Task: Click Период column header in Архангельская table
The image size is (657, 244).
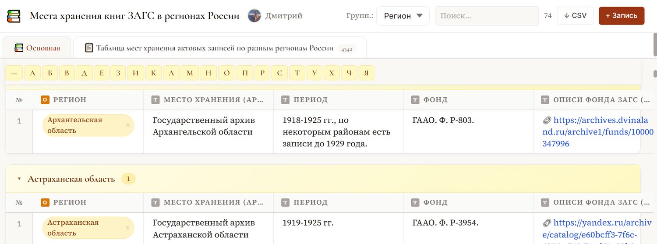Action: click(x=338, y=100)
